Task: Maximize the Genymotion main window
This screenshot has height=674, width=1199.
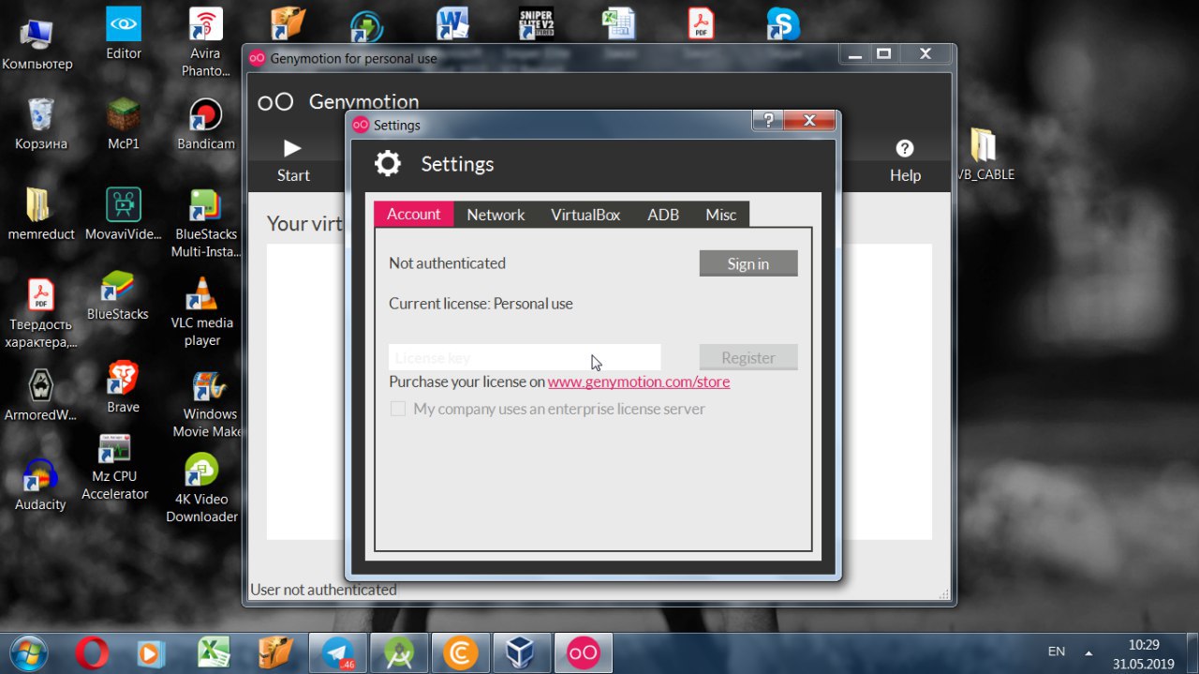Action: coord(883,54)
